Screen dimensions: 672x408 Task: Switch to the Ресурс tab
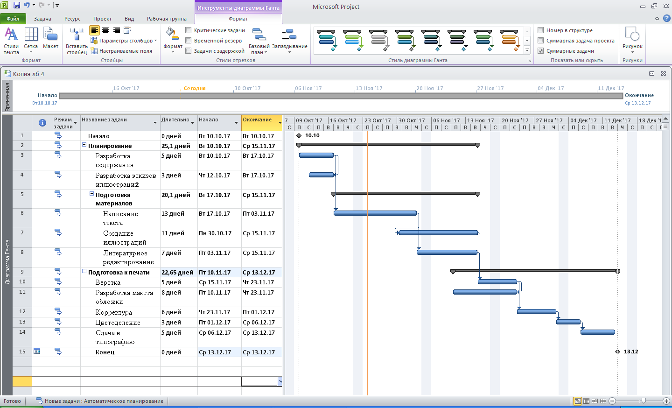72,19
